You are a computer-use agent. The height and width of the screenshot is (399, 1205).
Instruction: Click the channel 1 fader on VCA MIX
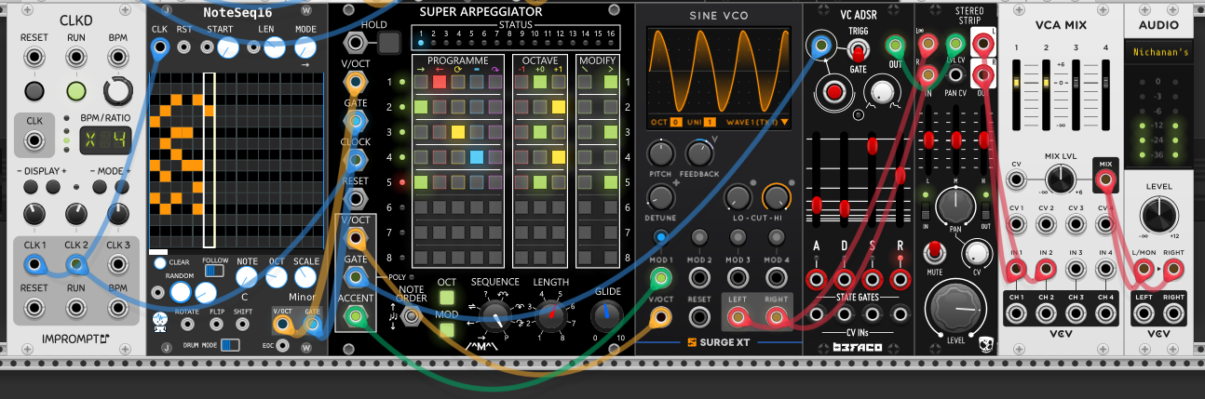coord(1017,82)
